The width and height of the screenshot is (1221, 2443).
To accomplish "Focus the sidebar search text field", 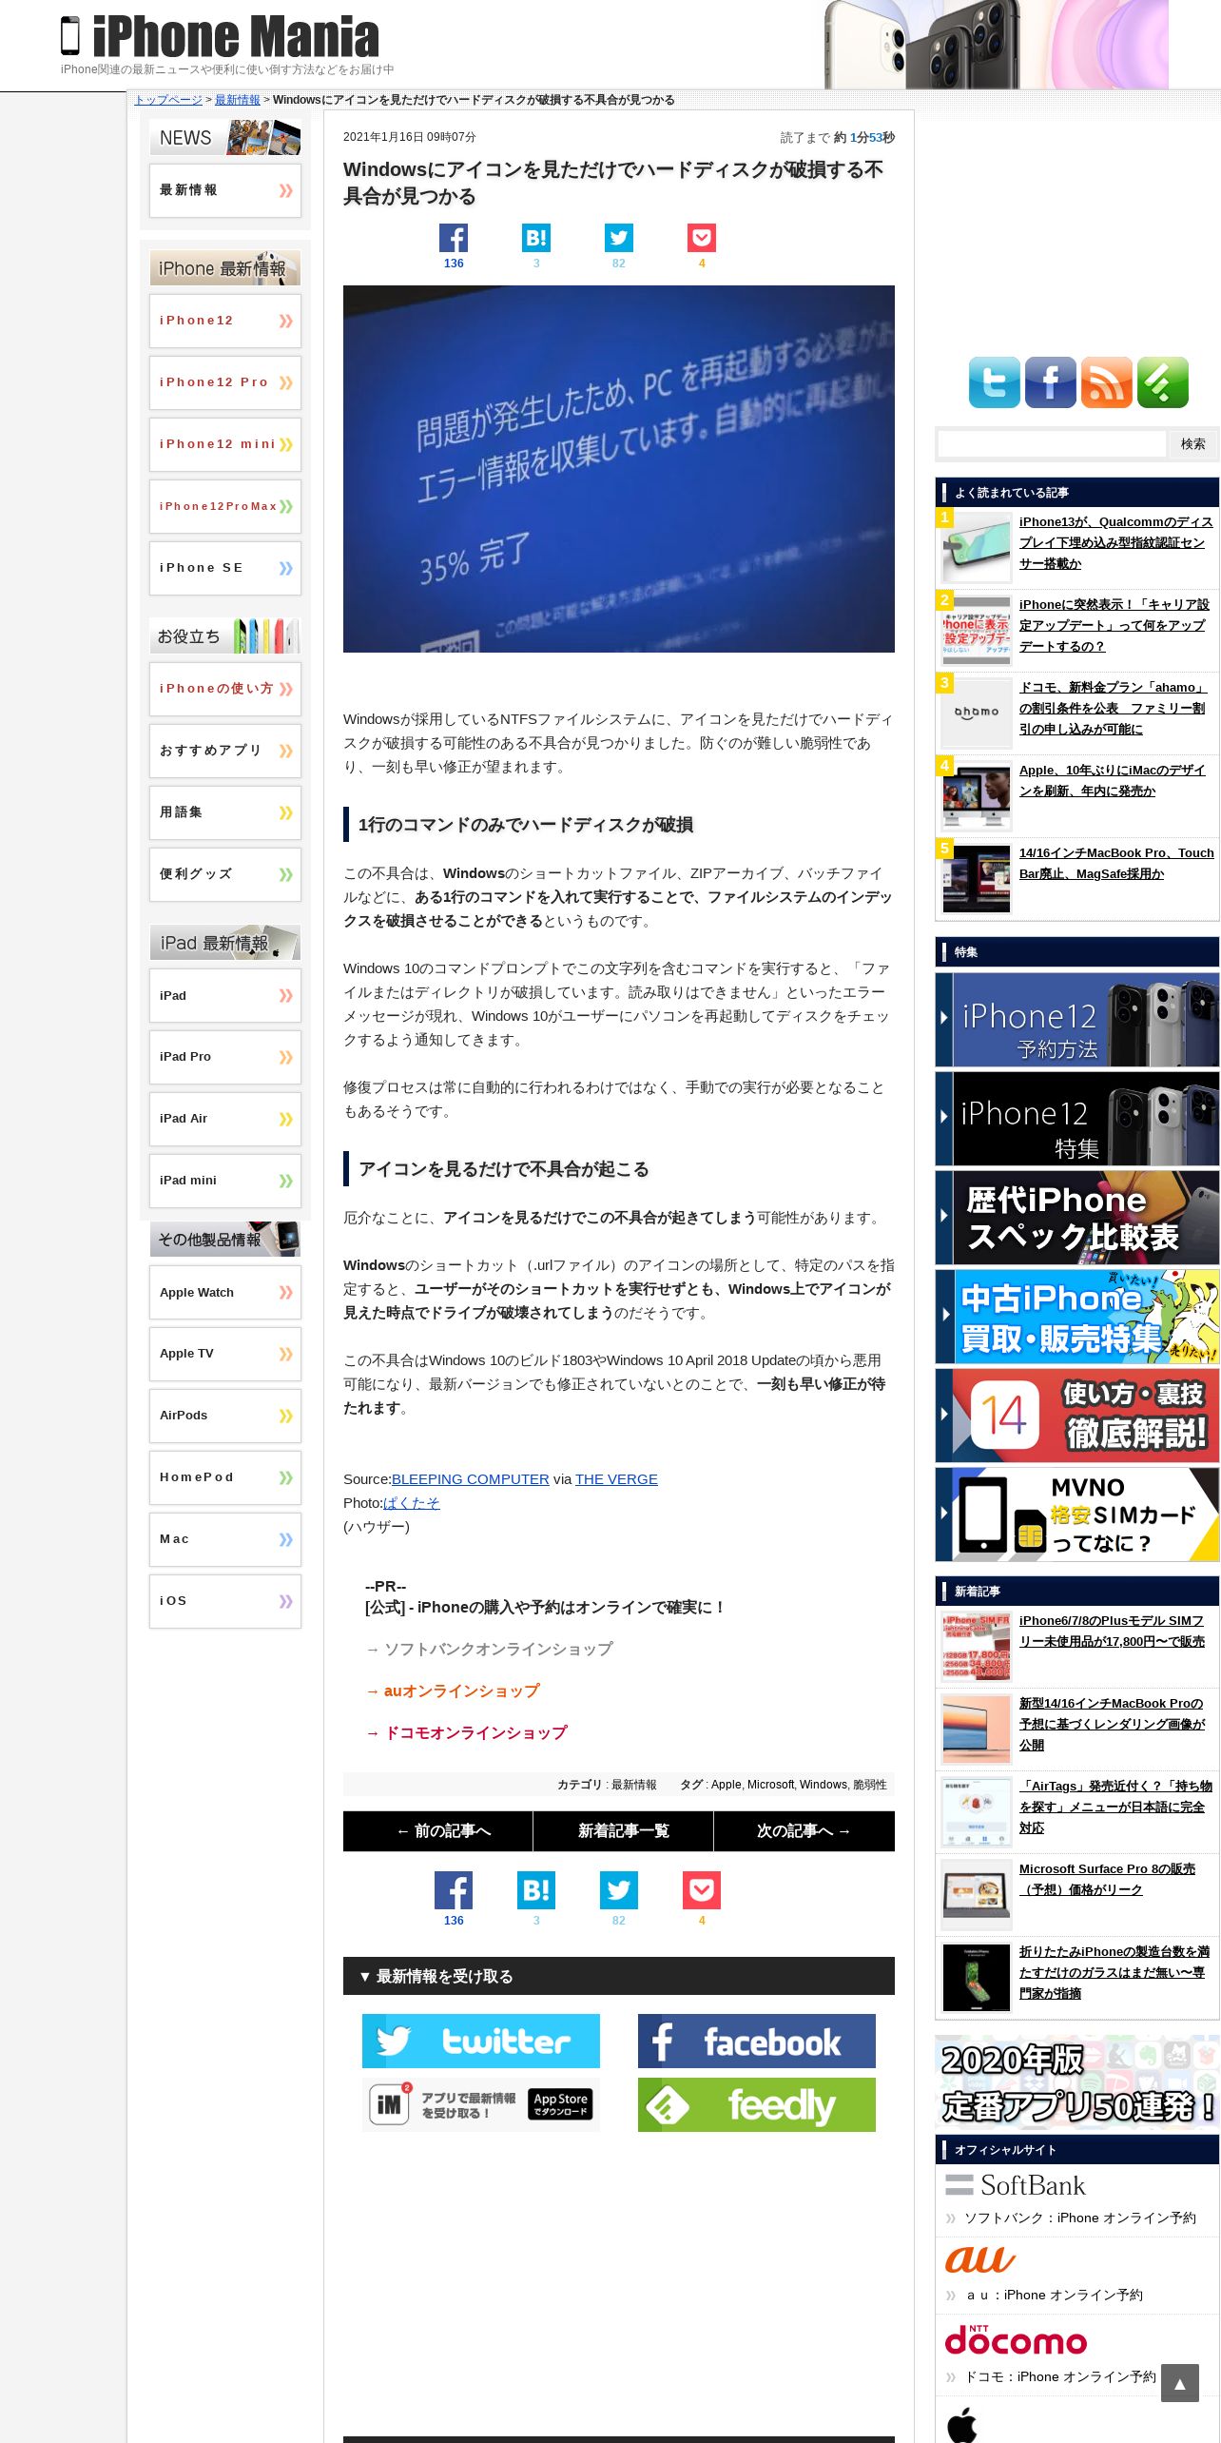I will point(1052,444).
